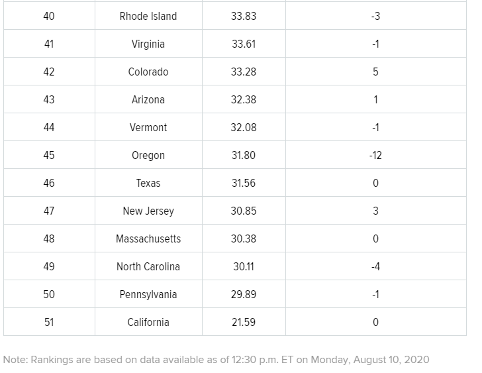
Task: Select the Rhode Island state cell
Action: (x=148, y=16)
